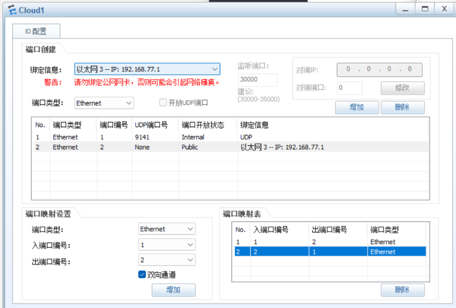The image size is (456, 308).
Task: Click 增加 button in 端口创建 section
Action: point(357,108)
